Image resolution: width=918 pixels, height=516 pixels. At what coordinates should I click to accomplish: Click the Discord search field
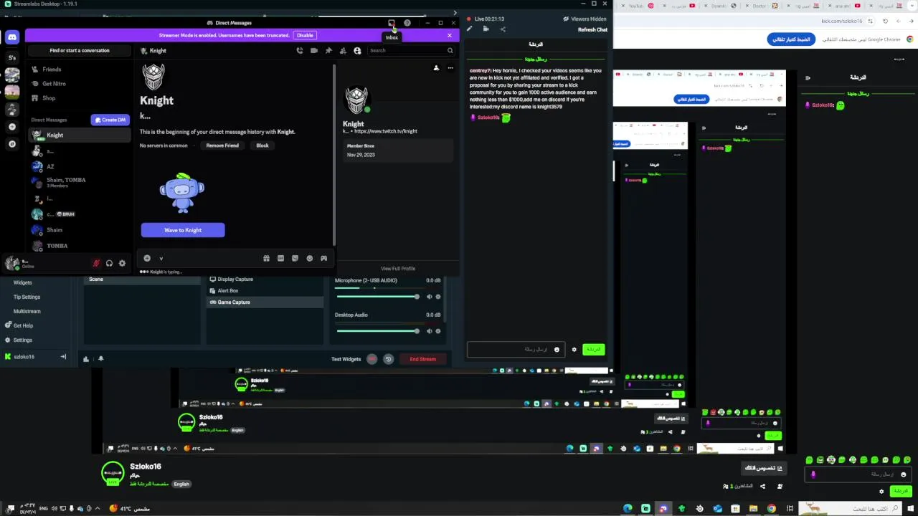[x=412, y=51]
